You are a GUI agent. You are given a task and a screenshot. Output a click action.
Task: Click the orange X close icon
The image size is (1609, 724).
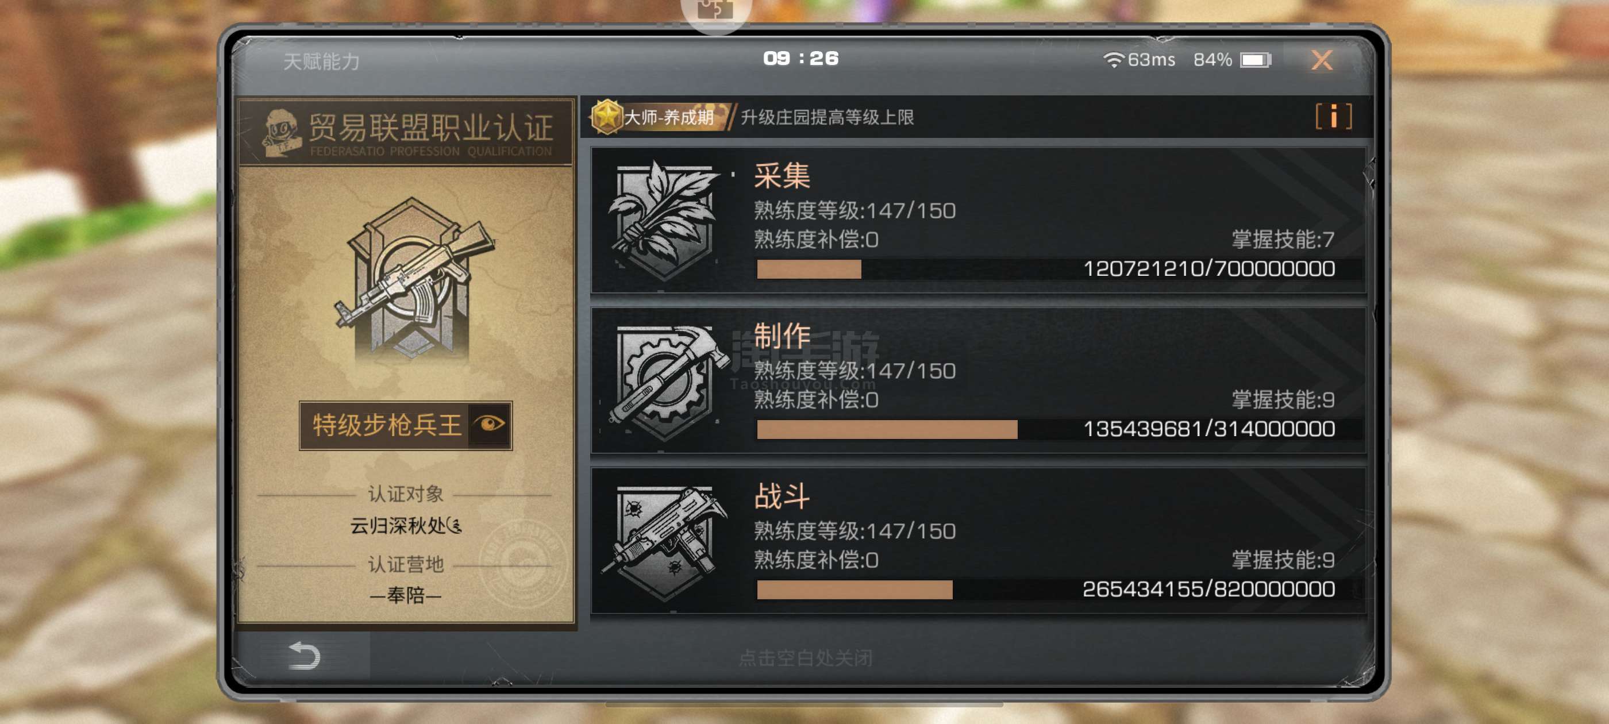tap(1322, 60)
